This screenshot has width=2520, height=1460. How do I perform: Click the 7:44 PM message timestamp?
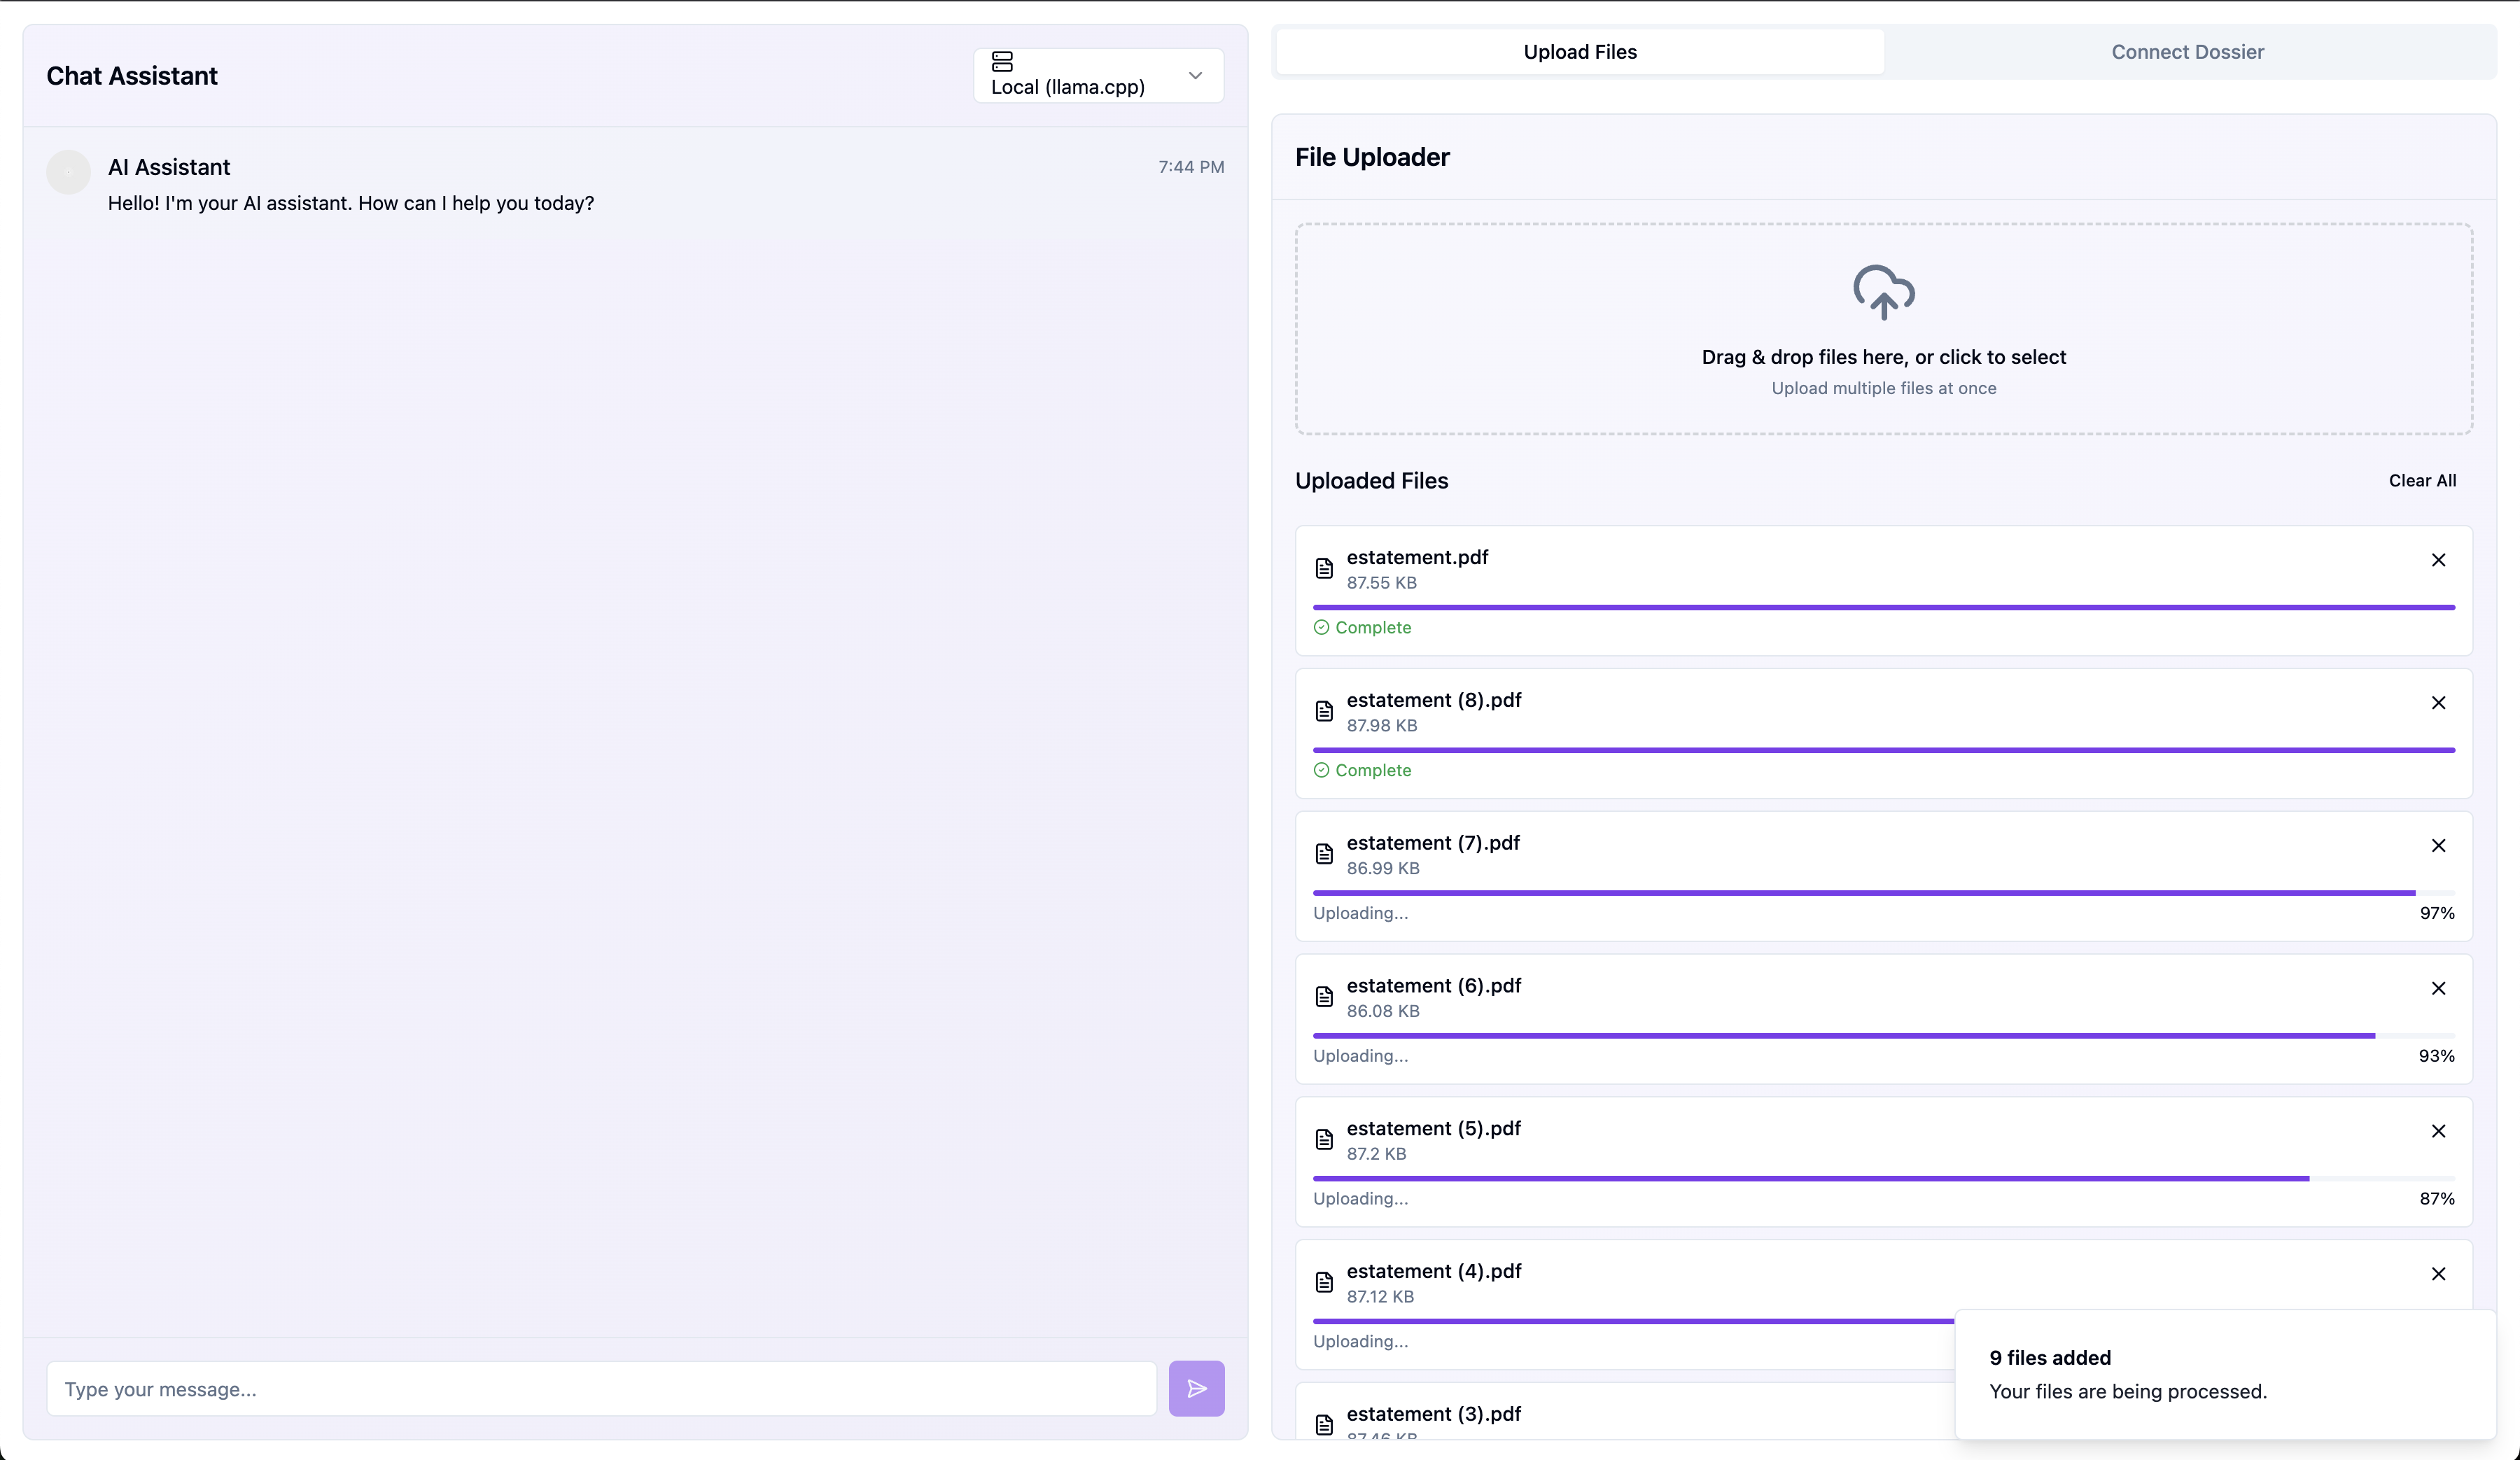pos(1191,167)
